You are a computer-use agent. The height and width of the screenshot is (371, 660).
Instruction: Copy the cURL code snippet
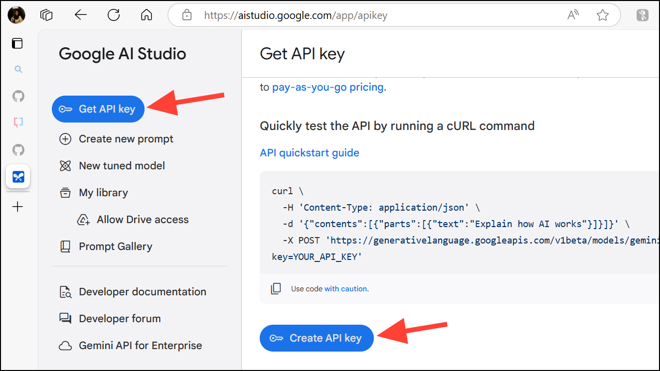coord(276,289)
